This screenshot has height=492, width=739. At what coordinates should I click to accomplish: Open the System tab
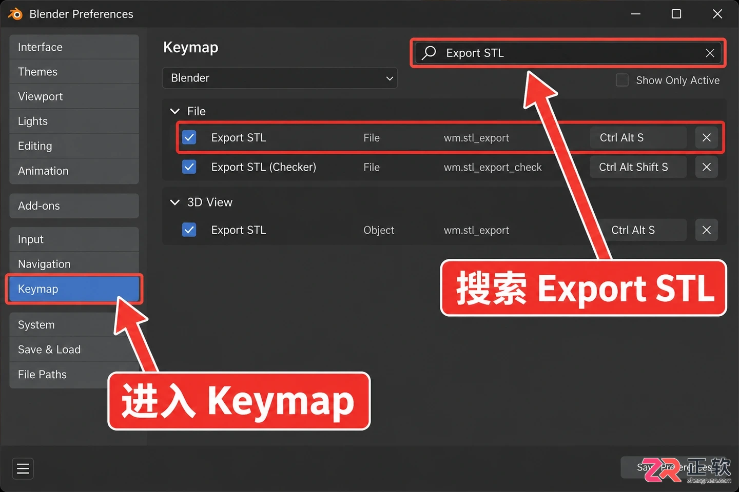click(74, 325)
